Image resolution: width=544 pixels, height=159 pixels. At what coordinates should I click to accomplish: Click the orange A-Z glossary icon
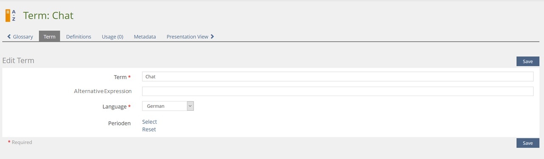(x=11, y=16)
